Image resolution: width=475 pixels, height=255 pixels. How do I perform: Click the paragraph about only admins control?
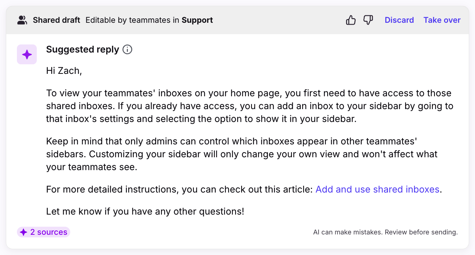242,154
